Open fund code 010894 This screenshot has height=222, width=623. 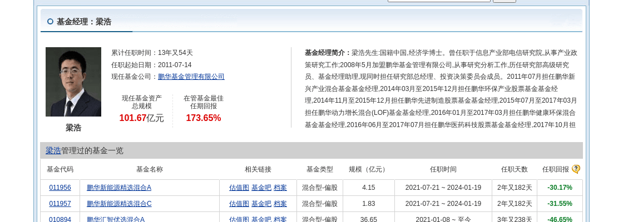pyautogui.click(x=60, y=219)
